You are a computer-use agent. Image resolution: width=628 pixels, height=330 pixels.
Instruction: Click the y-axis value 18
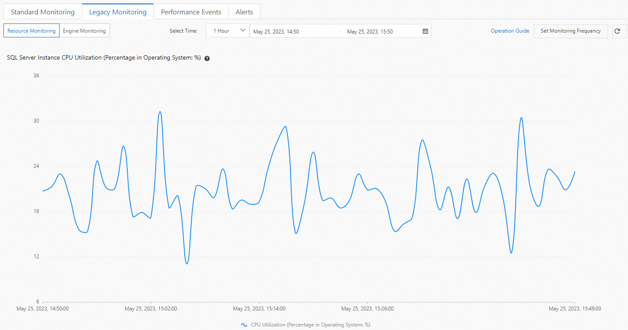point(36,211)
